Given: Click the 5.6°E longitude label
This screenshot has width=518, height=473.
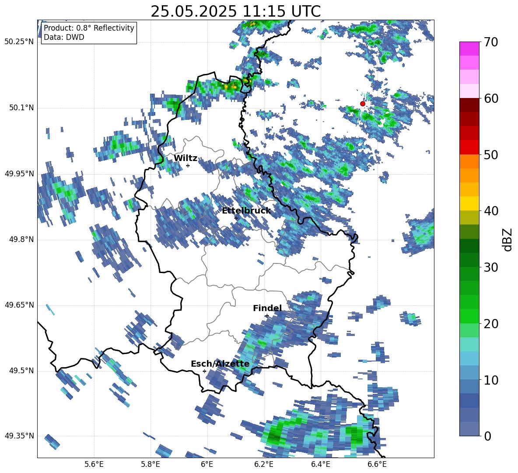Looking at the screenshot, I should coord(94,465).
